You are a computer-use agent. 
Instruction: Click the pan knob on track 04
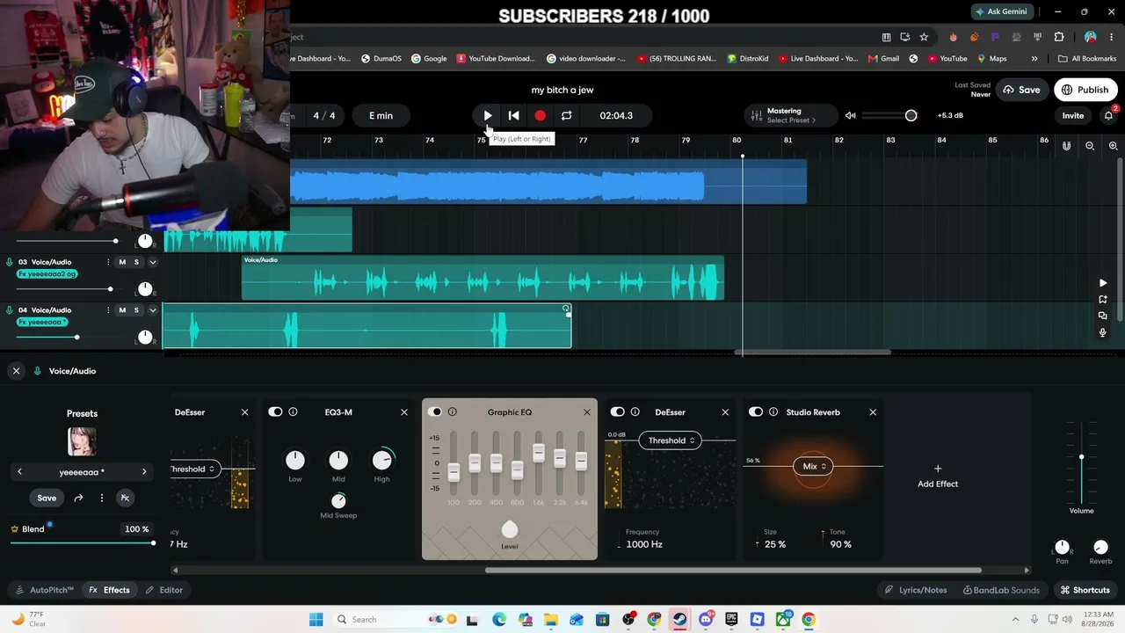(145, 337)
